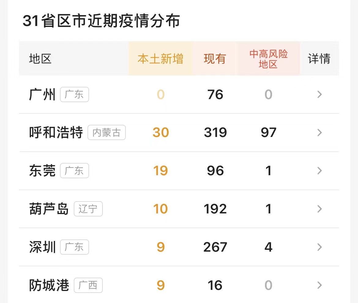This screenshot has height=303, width=358.
Task: Select the 中高风险地区 header
Action: coord(268,58)
